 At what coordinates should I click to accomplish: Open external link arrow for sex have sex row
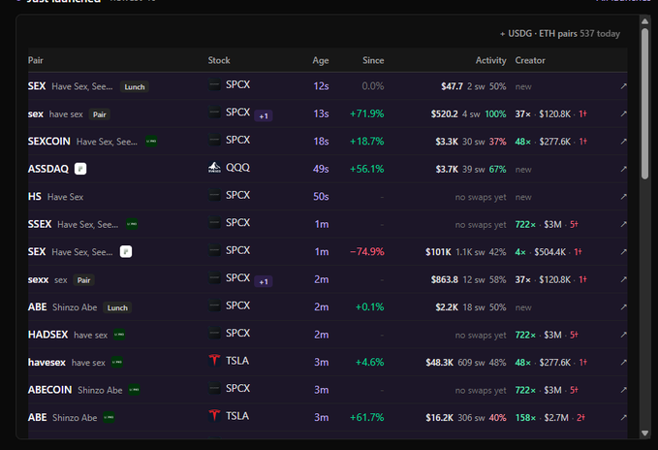tap(623, 113)
